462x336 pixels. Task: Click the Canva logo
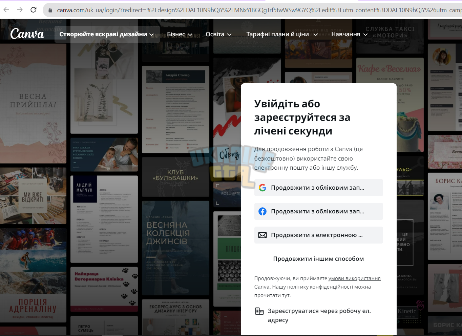[27, 34]
